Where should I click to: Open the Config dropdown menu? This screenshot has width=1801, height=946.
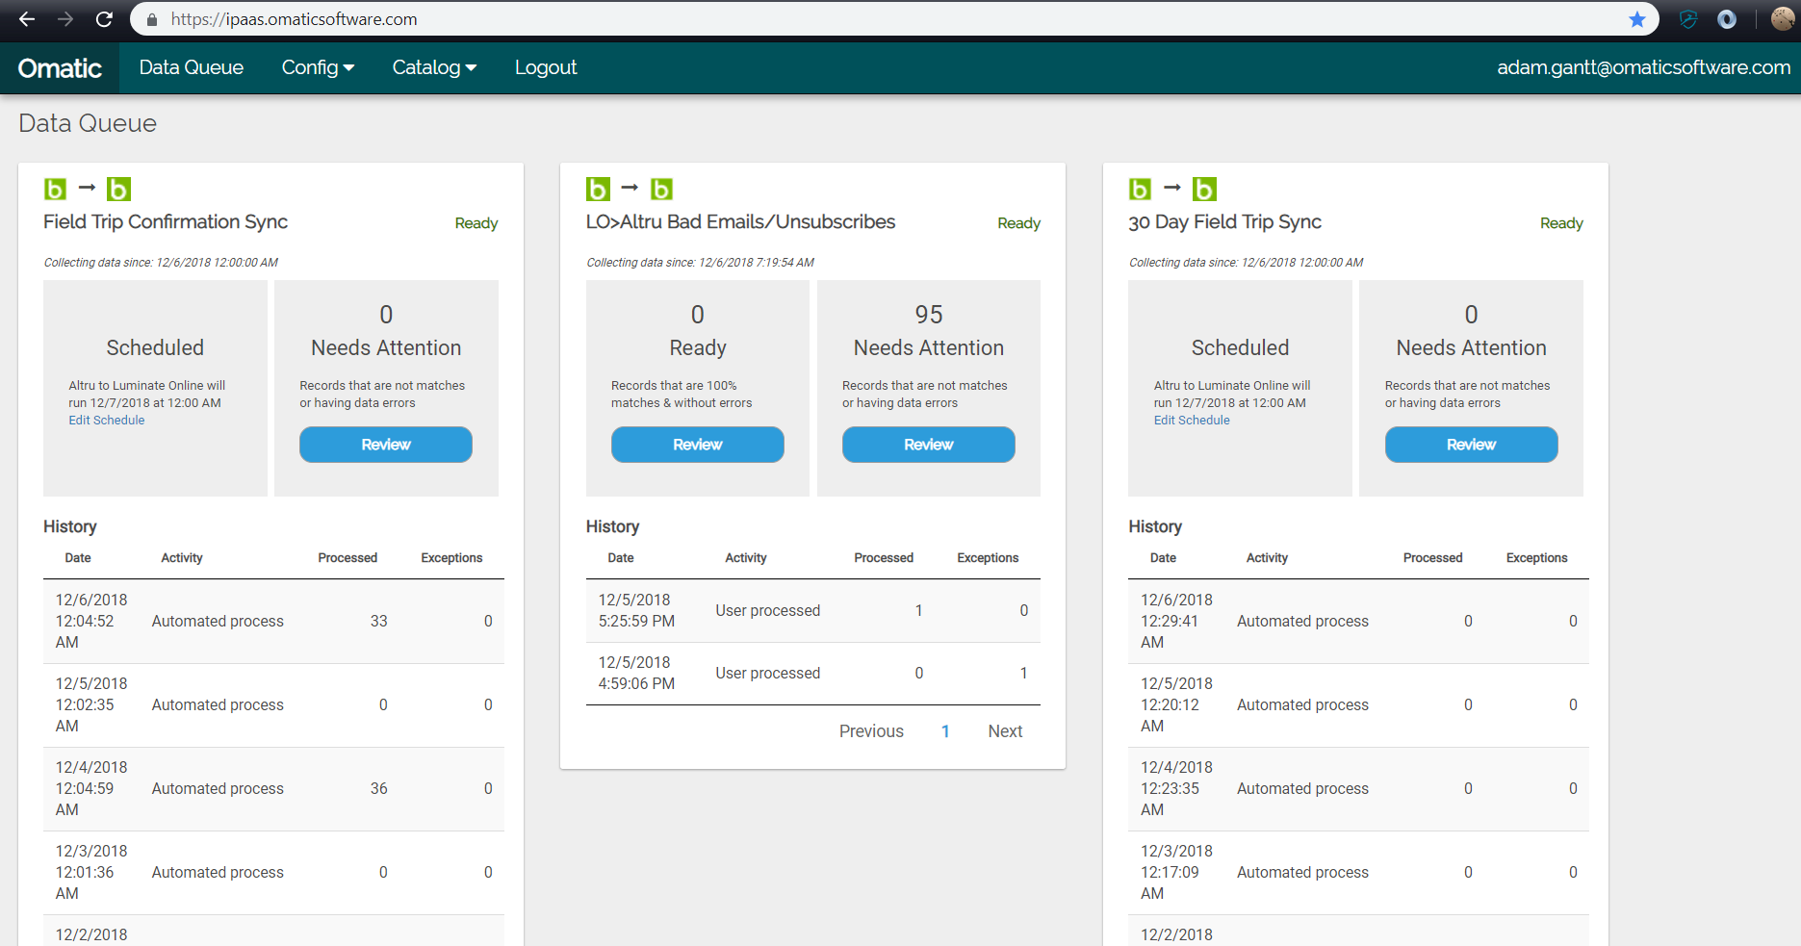(318, 67)
